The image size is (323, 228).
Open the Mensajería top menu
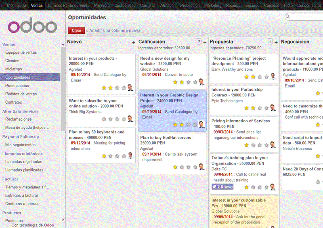click(17, 5)
